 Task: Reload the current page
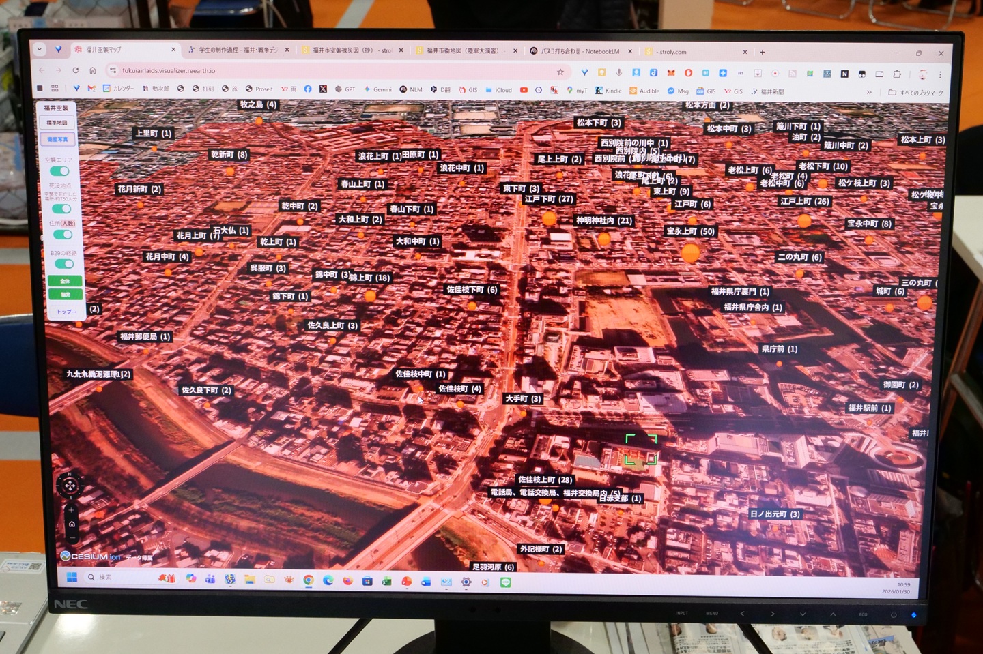pos(76,70)
